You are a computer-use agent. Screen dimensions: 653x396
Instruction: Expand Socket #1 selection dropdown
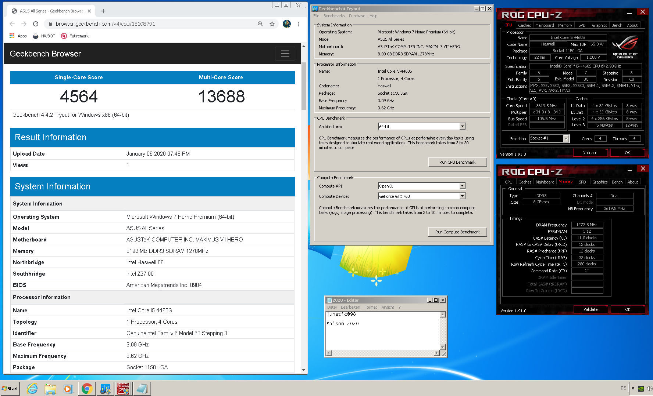tap(566, 138)
